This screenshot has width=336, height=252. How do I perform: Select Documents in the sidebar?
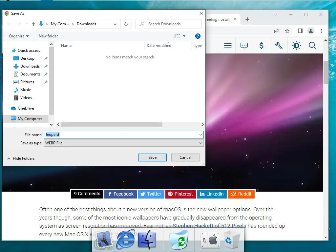pyautogui.click(x=27, y=74)
